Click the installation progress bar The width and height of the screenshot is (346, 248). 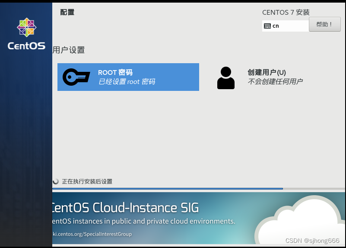[199, 189]
